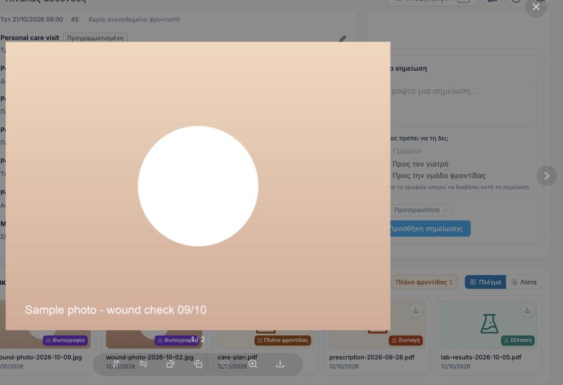This screenshot has width=563, height=385.
Task: Go to the next preview image
Action: pyautogui.click(x=546, y=175)
